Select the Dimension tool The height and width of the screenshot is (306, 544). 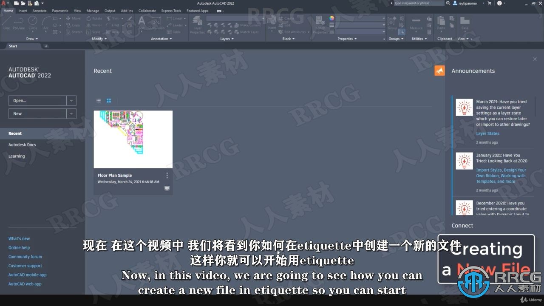[156, 23]
